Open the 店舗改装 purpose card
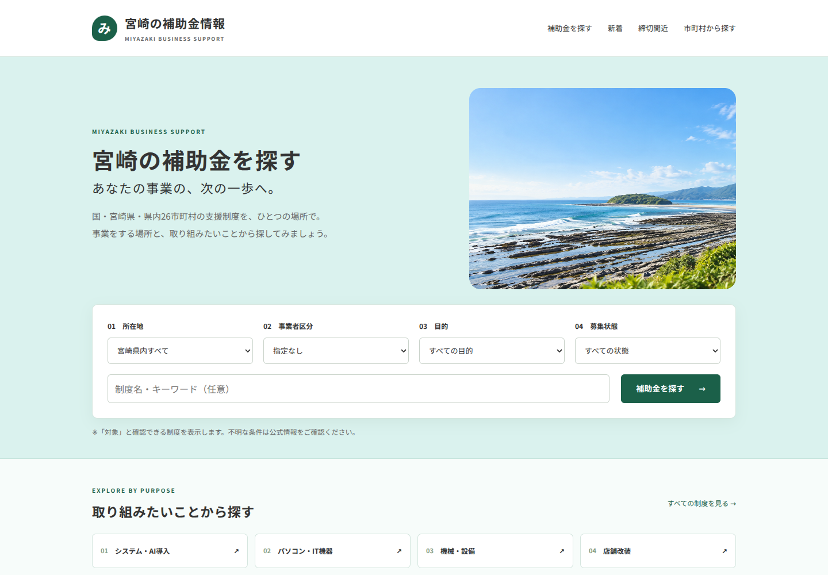Screen dimensions: 828x575 click(658, 551)
